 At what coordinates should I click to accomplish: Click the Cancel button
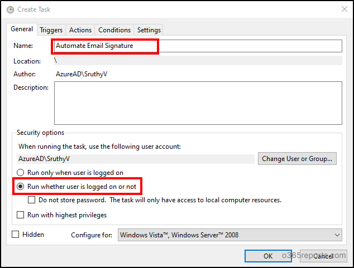point(323,256)
